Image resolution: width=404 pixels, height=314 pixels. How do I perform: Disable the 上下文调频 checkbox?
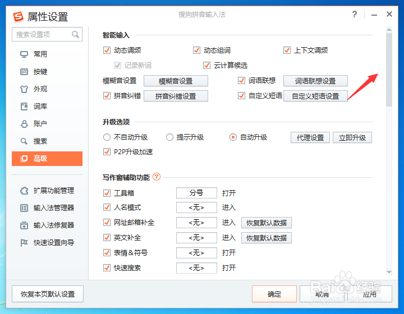click(287, 50)
